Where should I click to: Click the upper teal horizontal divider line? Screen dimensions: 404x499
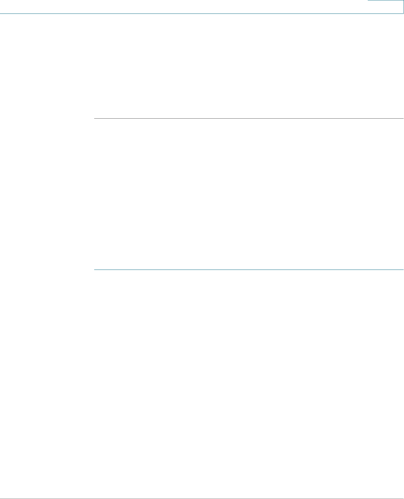[249, 118]
